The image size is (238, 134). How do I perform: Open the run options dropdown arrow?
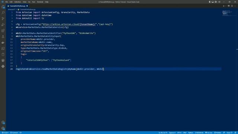[x=226, y=6]
